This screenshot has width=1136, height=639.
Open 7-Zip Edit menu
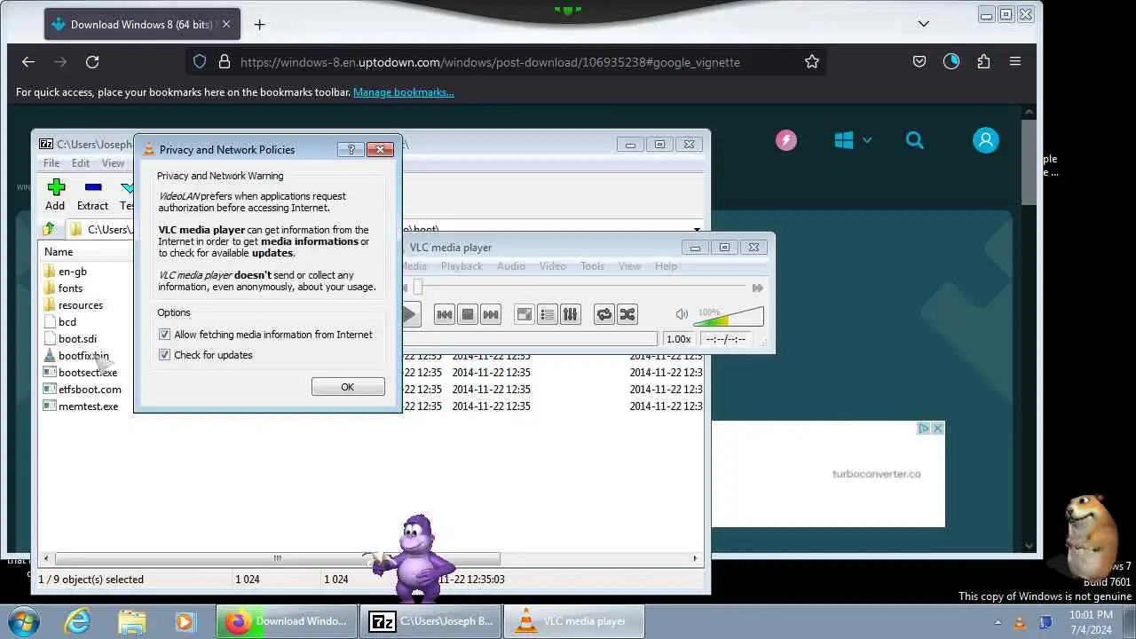pyautogui.click(x=81, y=163)
